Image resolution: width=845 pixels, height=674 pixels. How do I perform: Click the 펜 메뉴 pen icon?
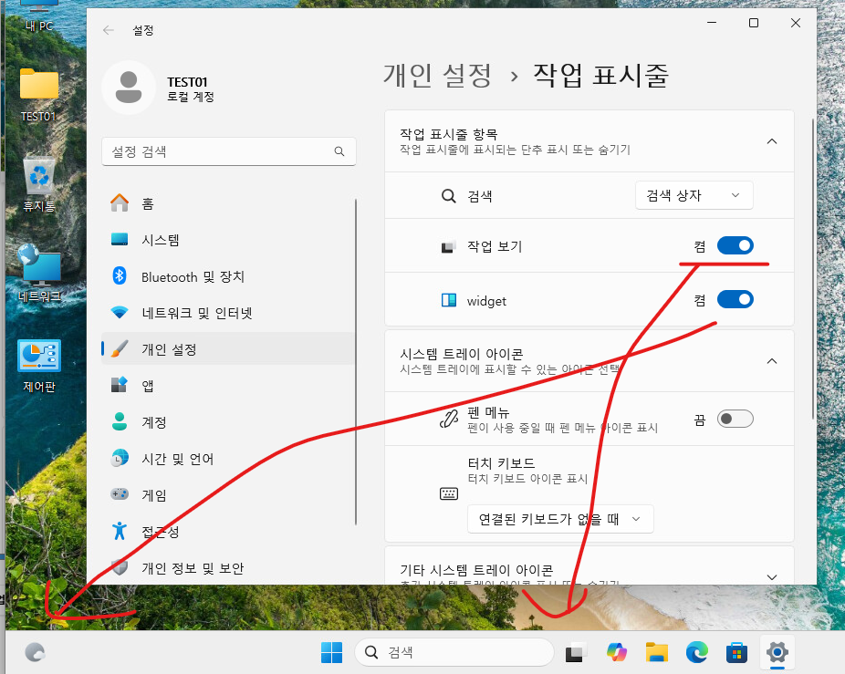click(x=448, y=419)
